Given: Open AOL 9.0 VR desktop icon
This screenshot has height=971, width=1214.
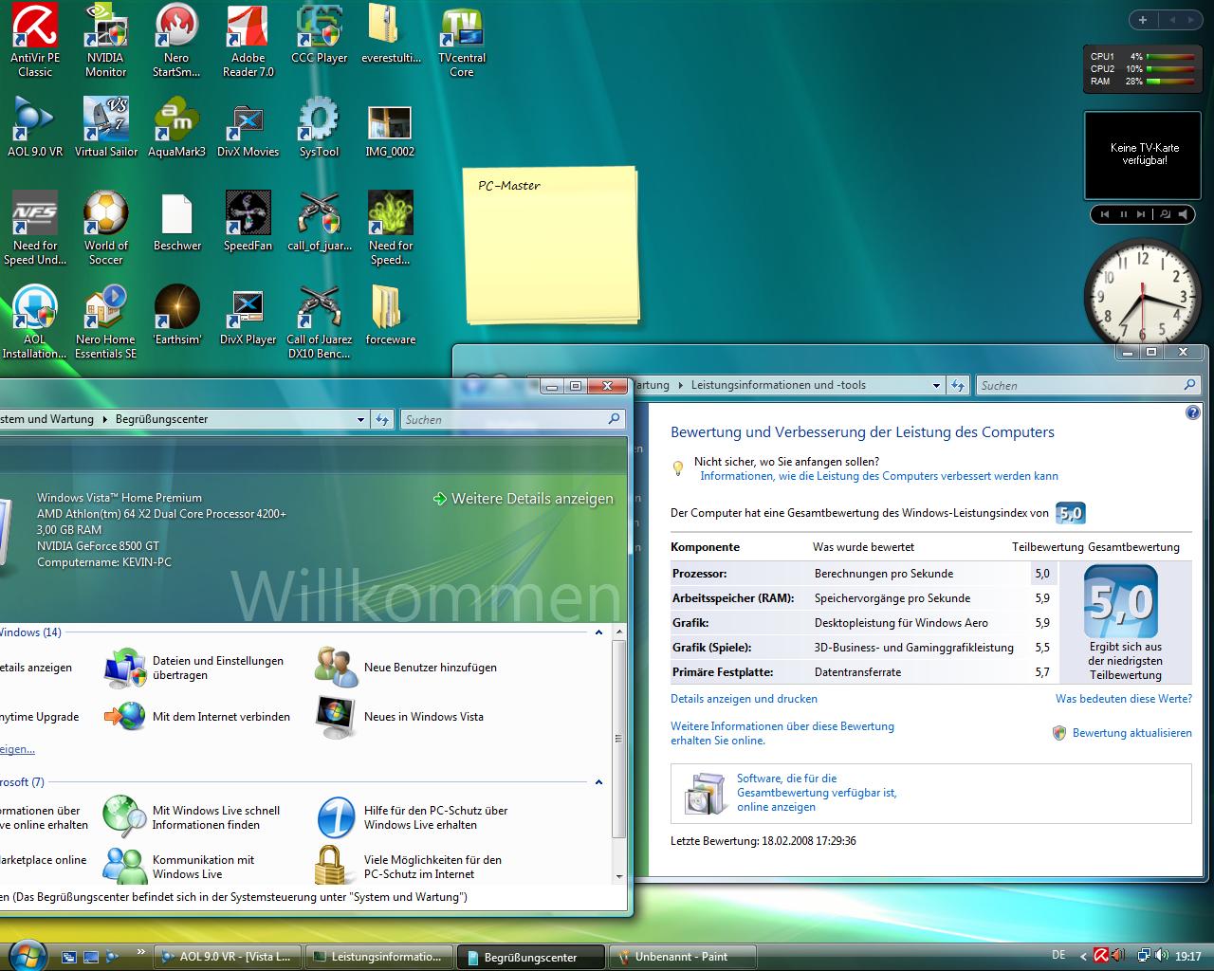Looking at the screenshot, I should [35, 127].
